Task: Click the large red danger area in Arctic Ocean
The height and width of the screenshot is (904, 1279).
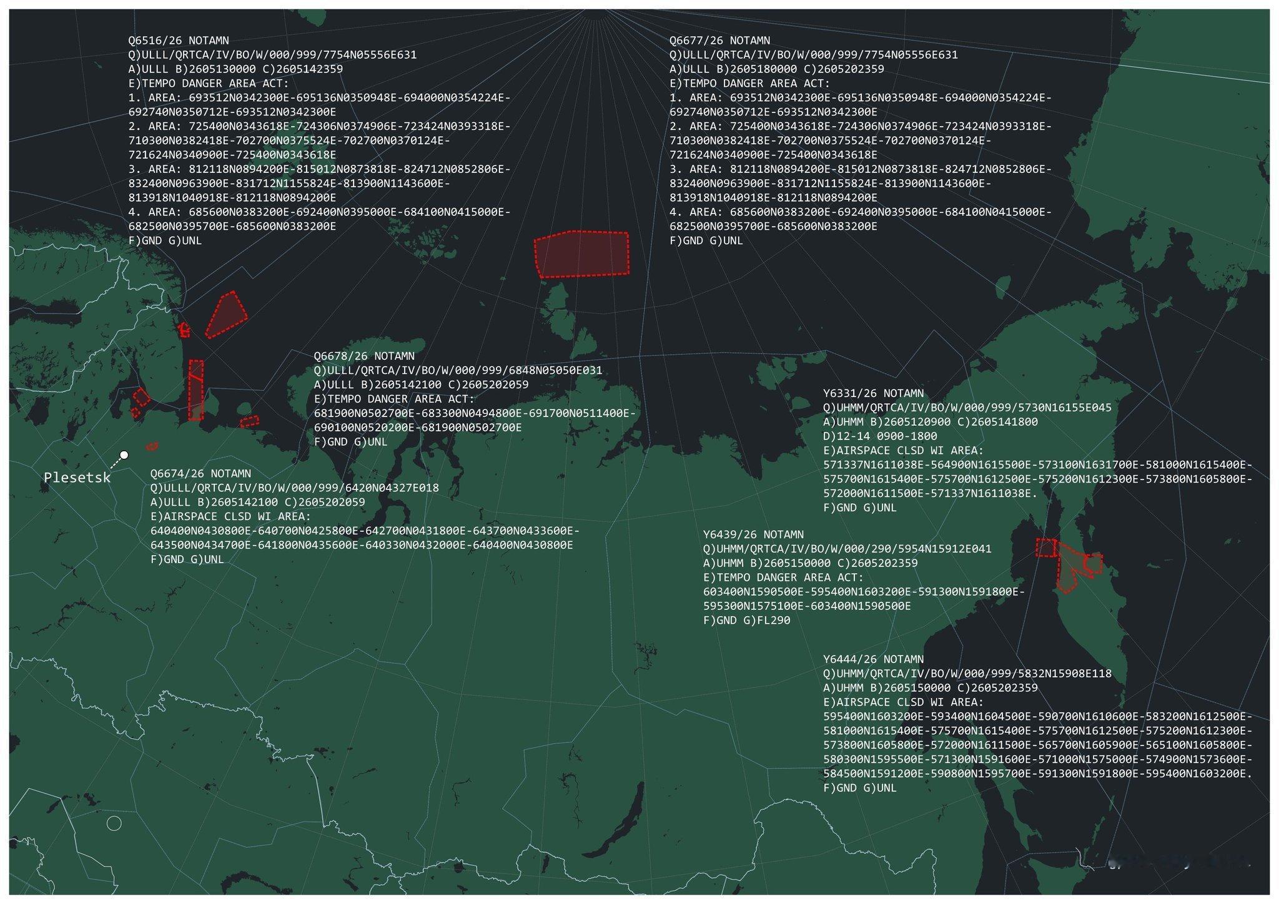Action: tap(582, 254)
